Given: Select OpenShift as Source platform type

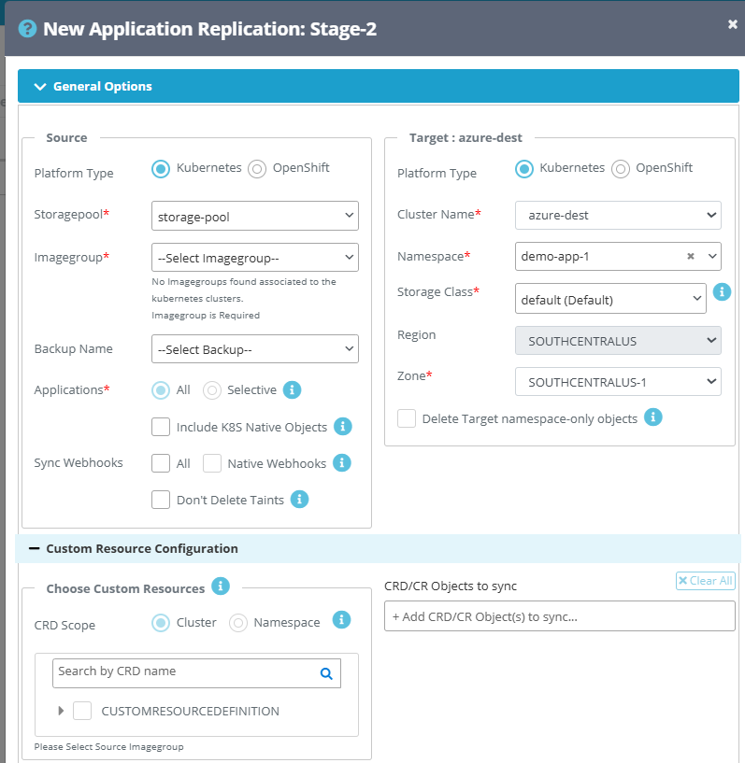Looking at the screenshot, I should point(257,169).
